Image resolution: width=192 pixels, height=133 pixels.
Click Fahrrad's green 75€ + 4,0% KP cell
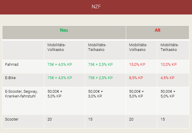tap(60, 64)
